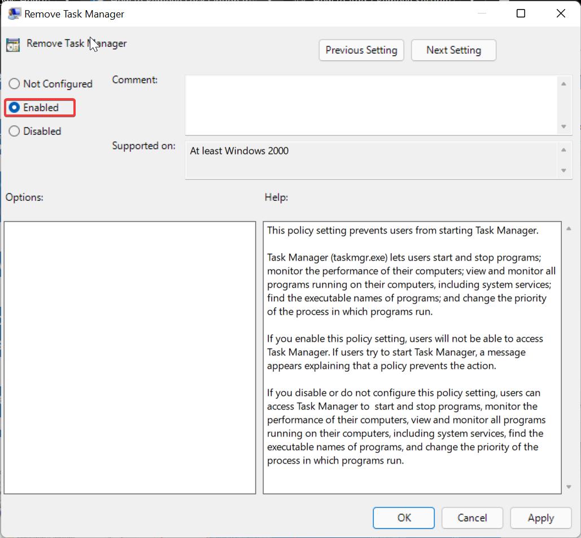Viewport: 581px width, 538px height.
Task: Go to the Previous Setting
Action: [361, 50]
